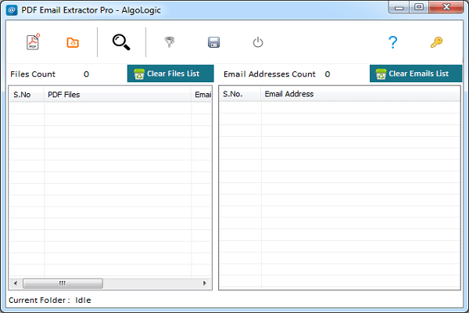
Task: Click the Clear Files List button
Action: click(x=170, y=74)
